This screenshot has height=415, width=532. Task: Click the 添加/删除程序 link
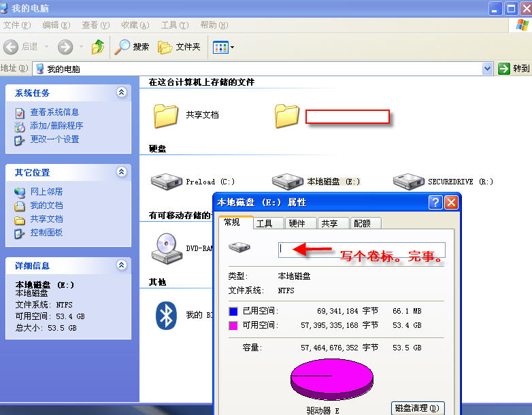(56, 126)
